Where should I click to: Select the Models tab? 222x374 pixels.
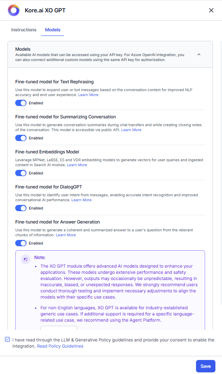tap(53, 30)
